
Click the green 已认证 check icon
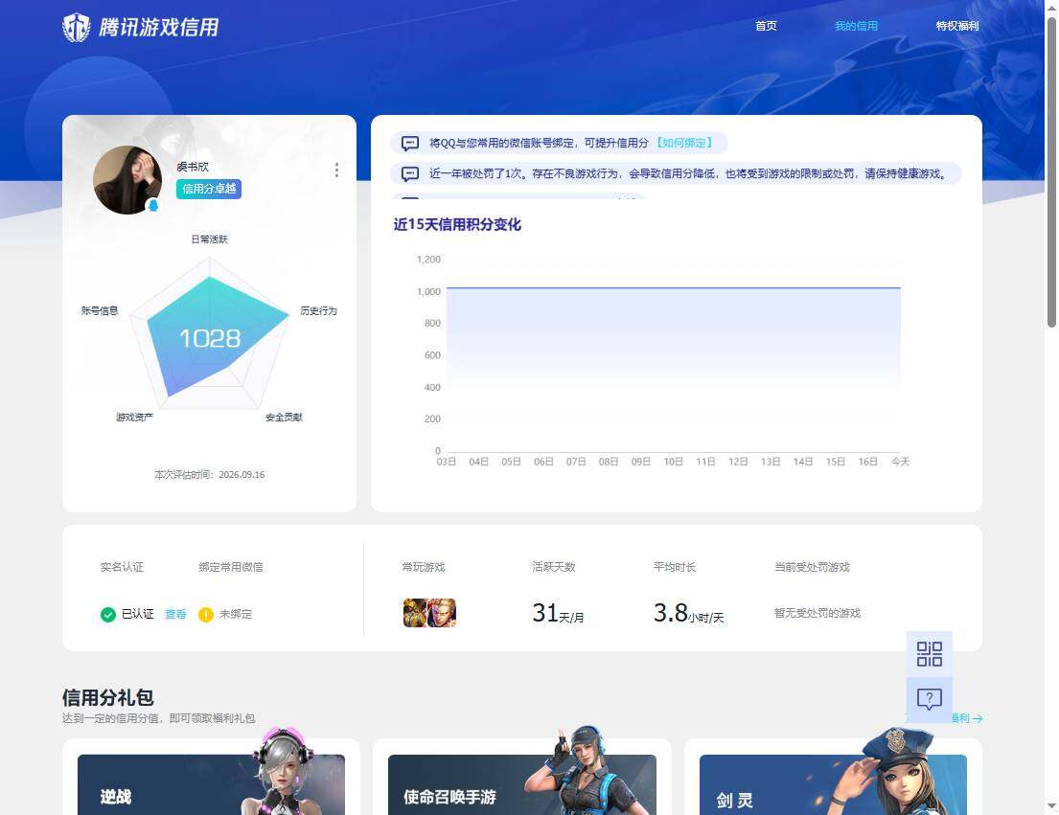(108, 615)
